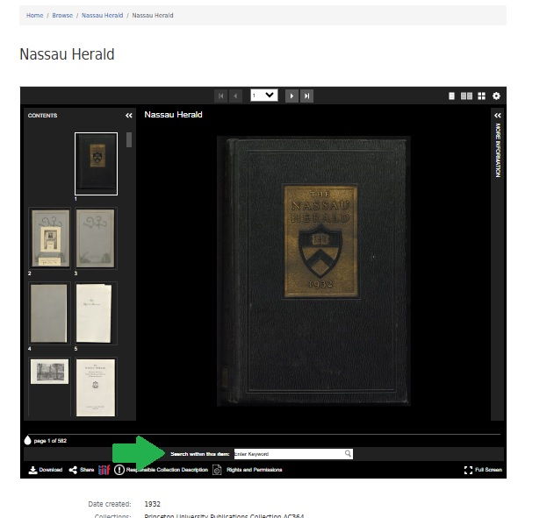547x518 pixels.
Task: Go to first page of viewer
Action: [x=221, y=96]
